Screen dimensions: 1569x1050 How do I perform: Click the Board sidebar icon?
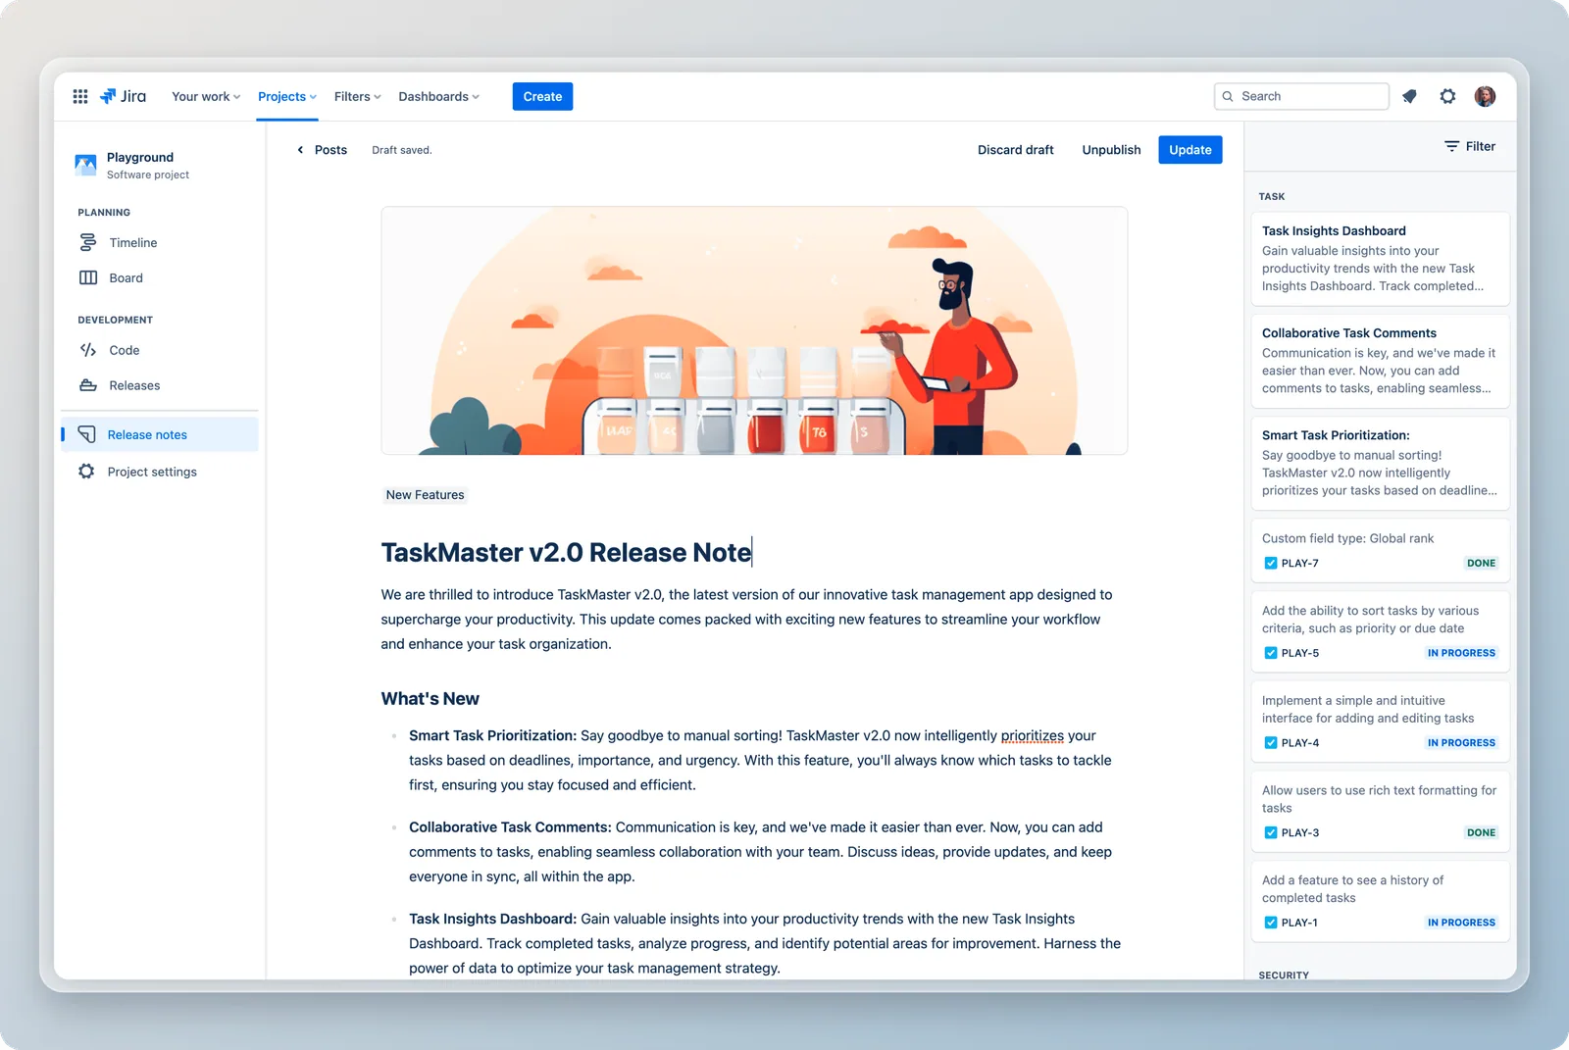point(88,277)
